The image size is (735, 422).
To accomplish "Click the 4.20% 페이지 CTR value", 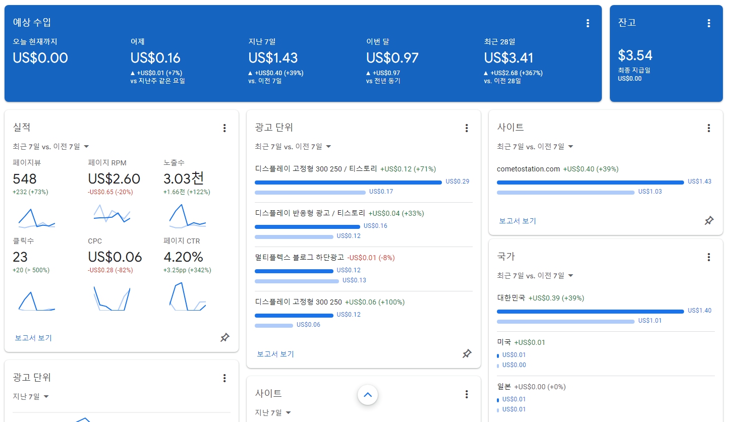I will click(183, 257).
